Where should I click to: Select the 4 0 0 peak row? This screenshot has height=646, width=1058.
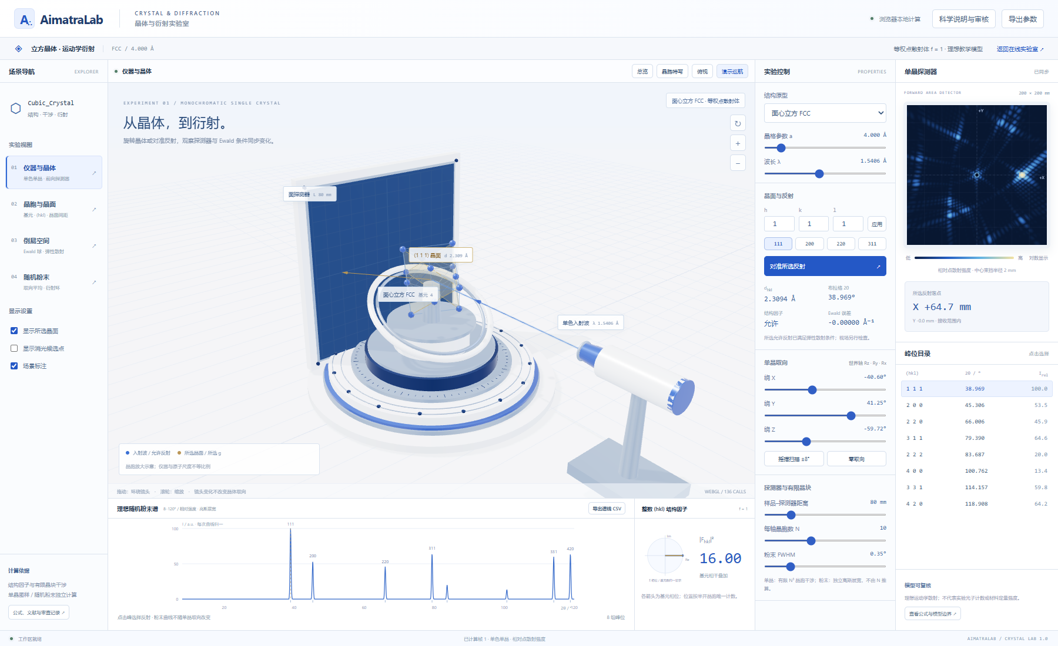(x=977, y=471)
